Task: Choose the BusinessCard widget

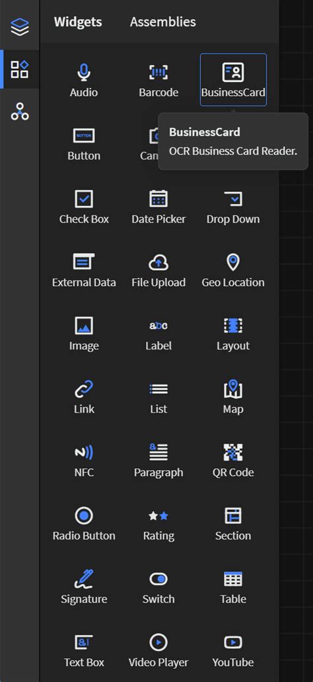Action: (x=233, y=79)
